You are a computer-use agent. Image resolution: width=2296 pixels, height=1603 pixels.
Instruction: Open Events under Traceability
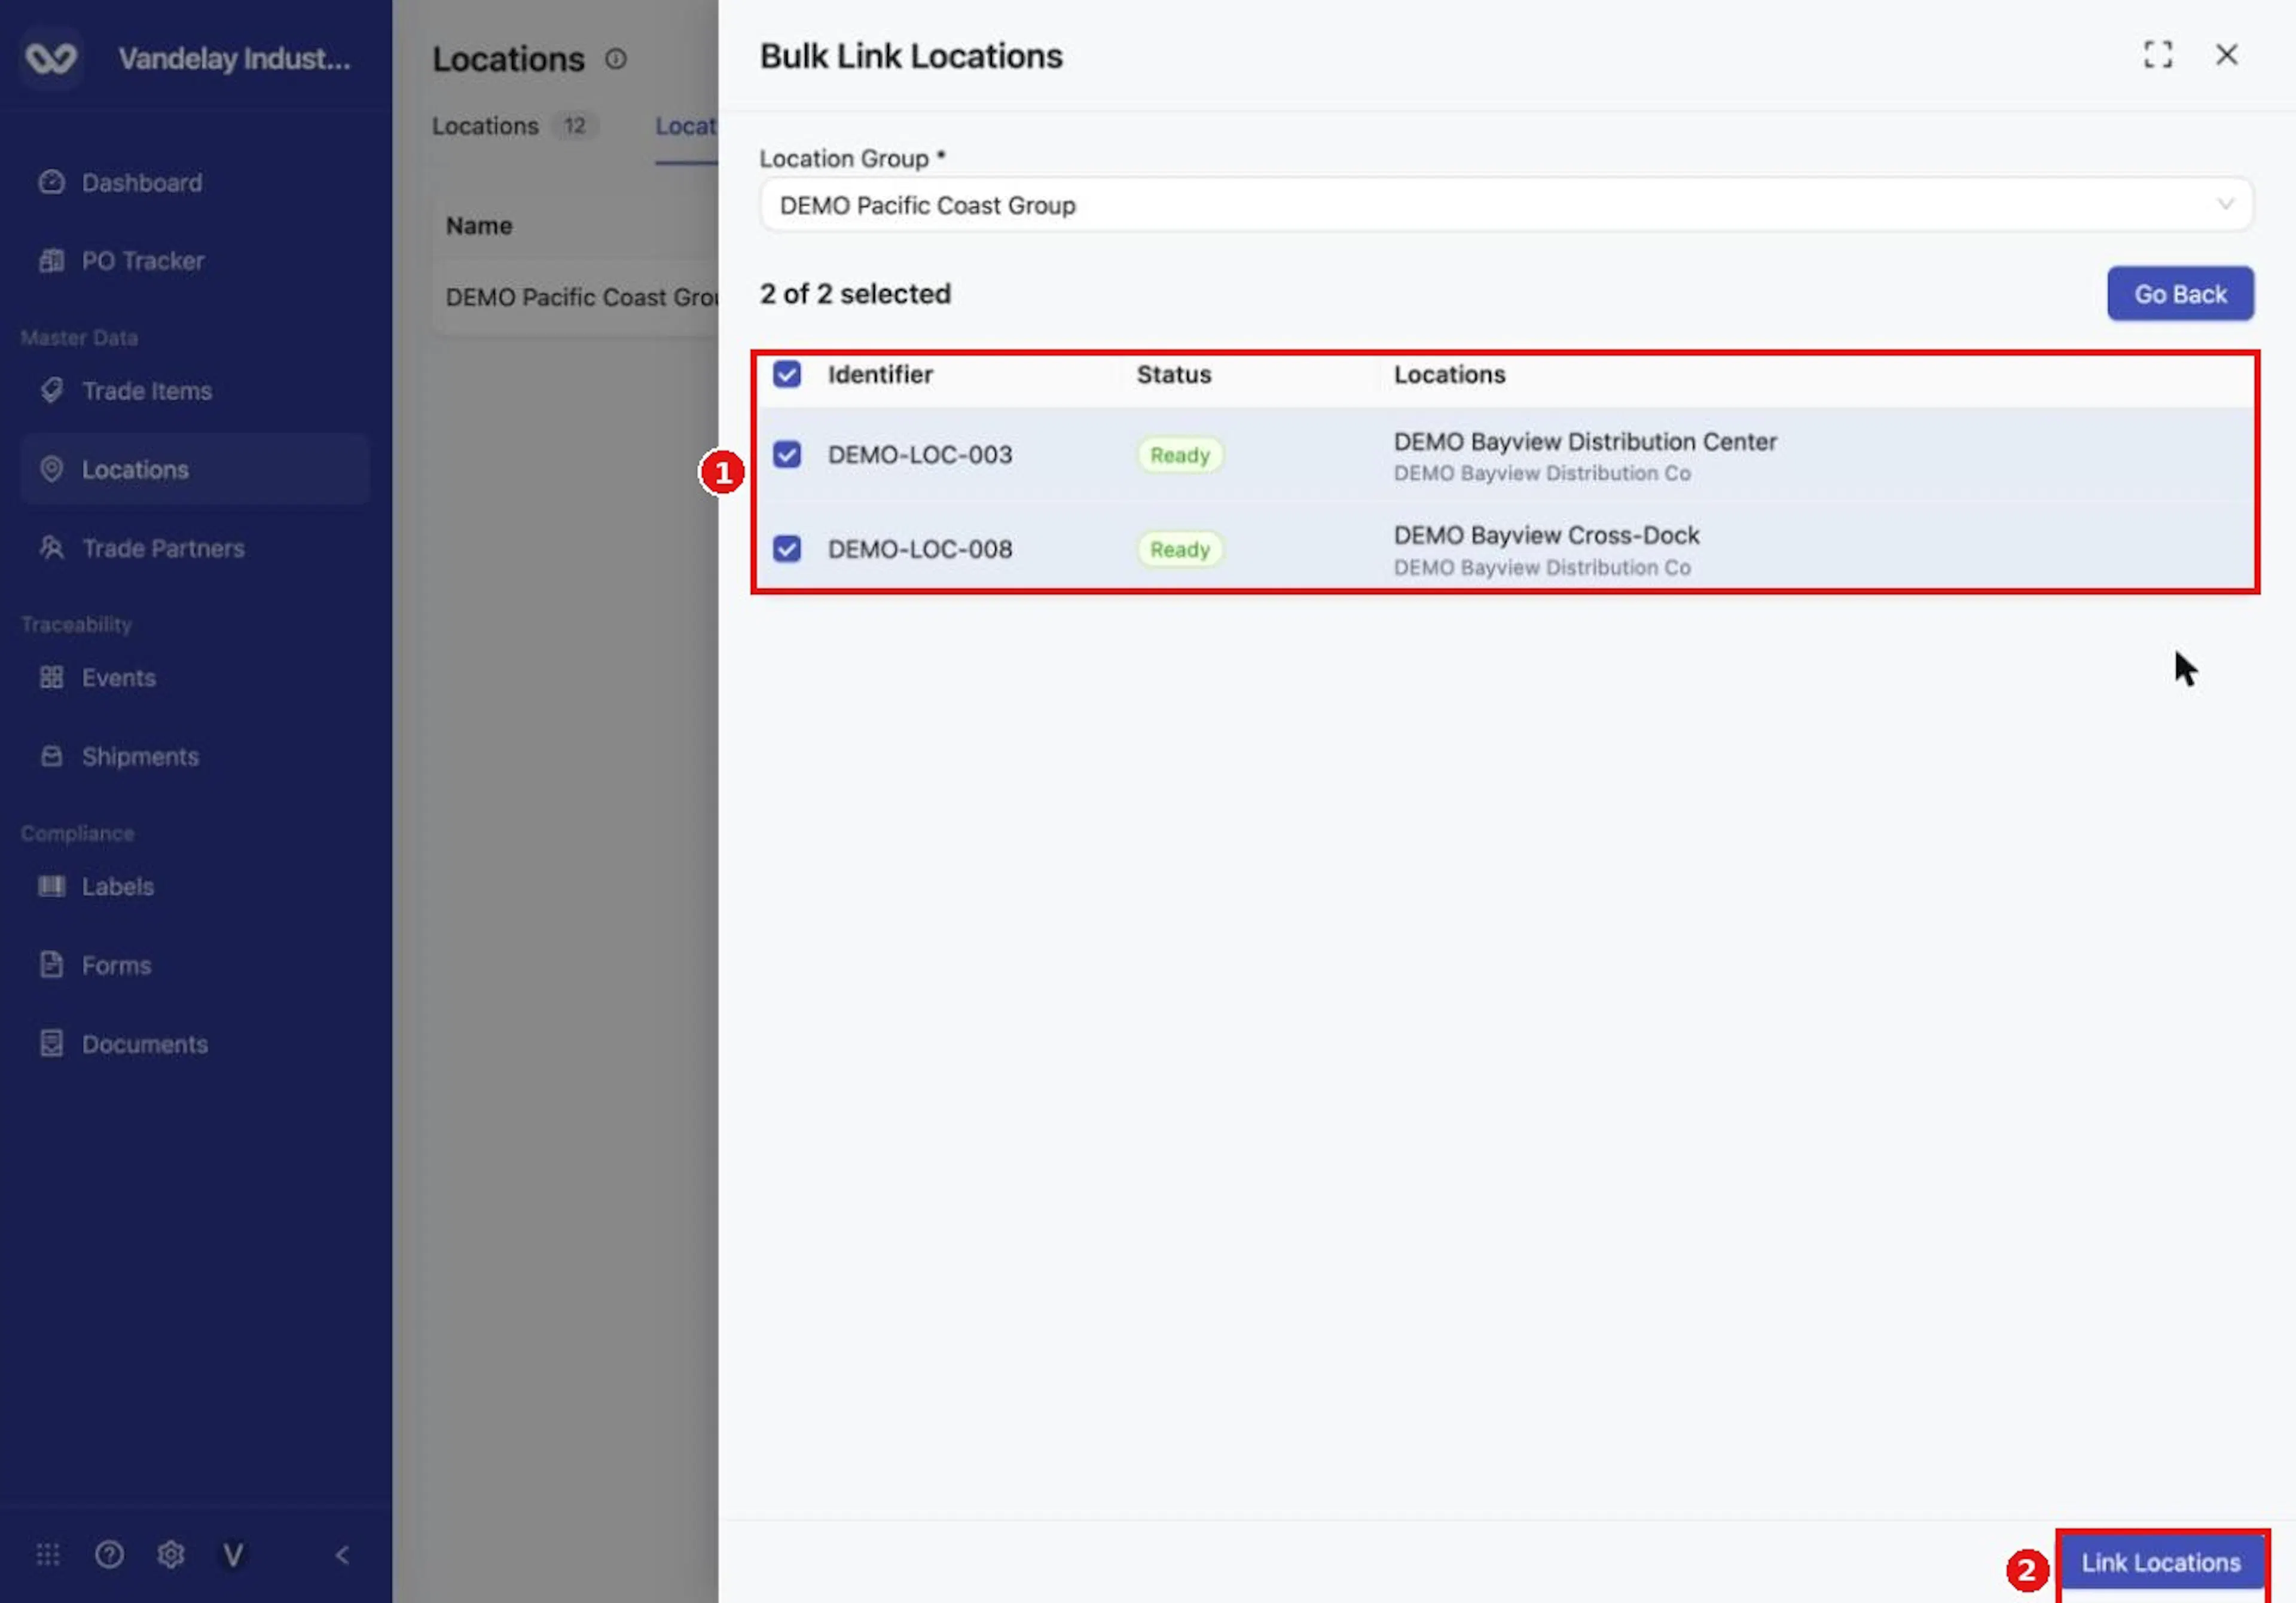coord(195,678)
